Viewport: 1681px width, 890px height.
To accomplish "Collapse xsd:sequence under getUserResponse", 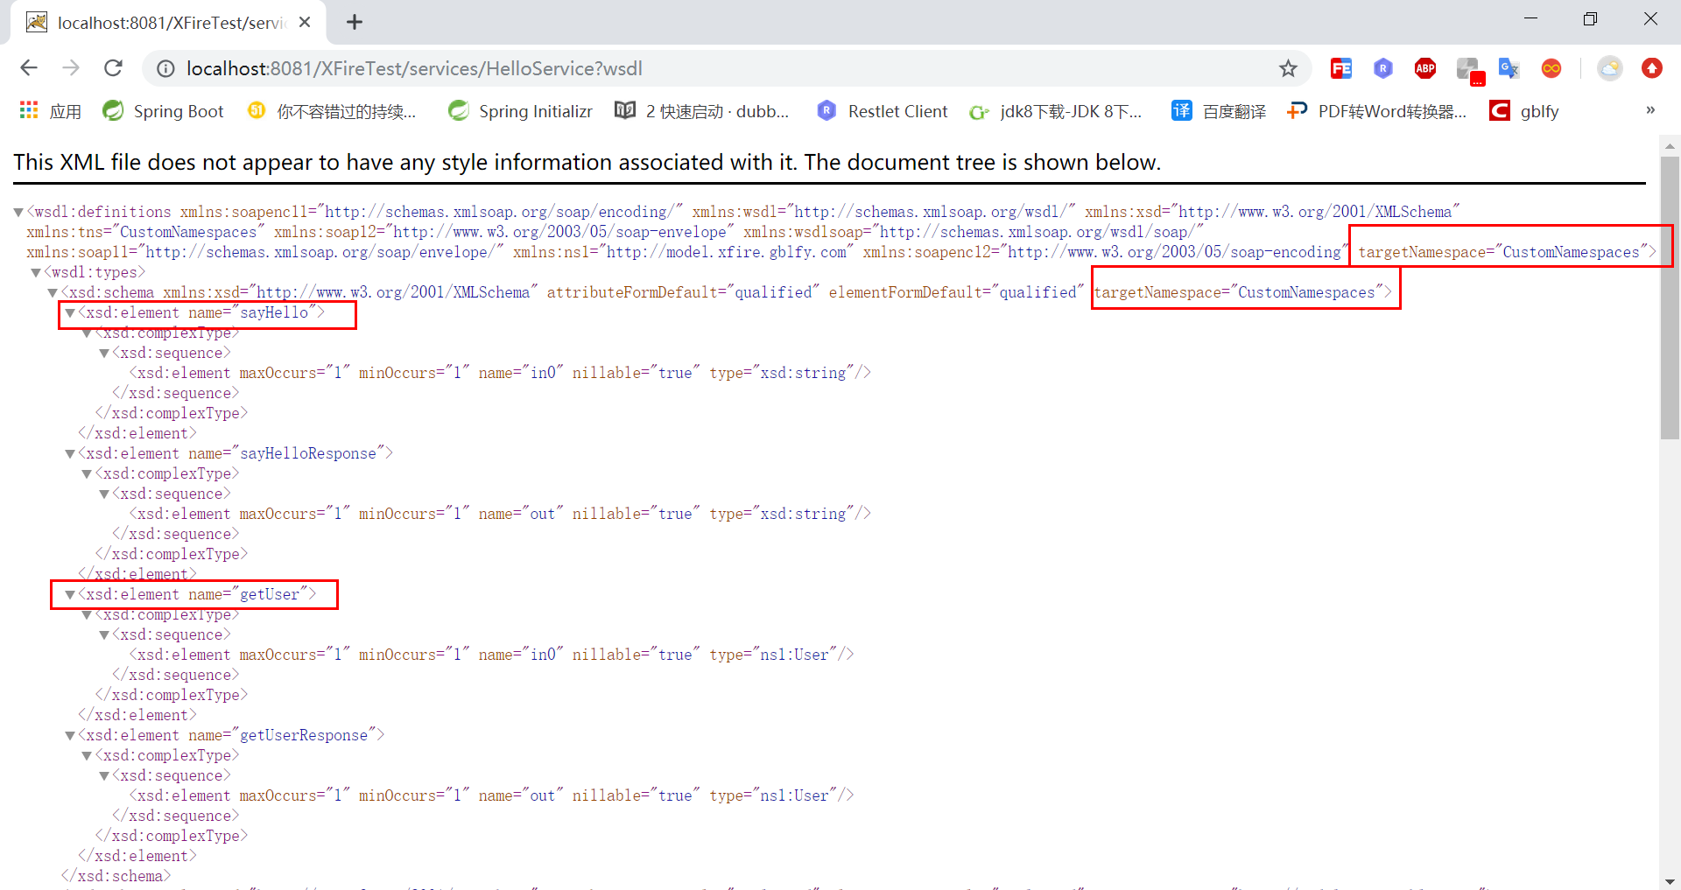I will click(104, 776).
